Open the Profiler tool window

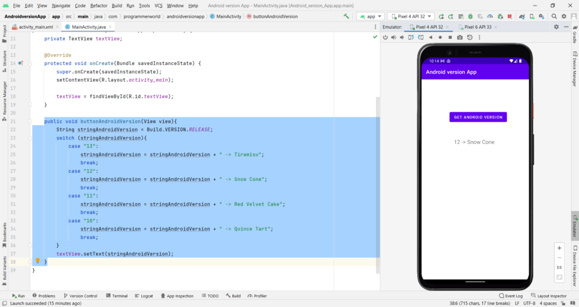click(x=257, y=296)
